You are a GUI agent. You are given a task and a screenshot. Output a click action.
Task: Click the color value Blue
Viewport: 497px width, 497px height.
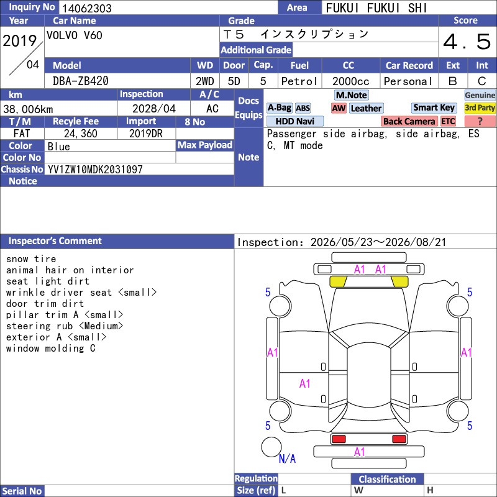click(x=58, y=147)
